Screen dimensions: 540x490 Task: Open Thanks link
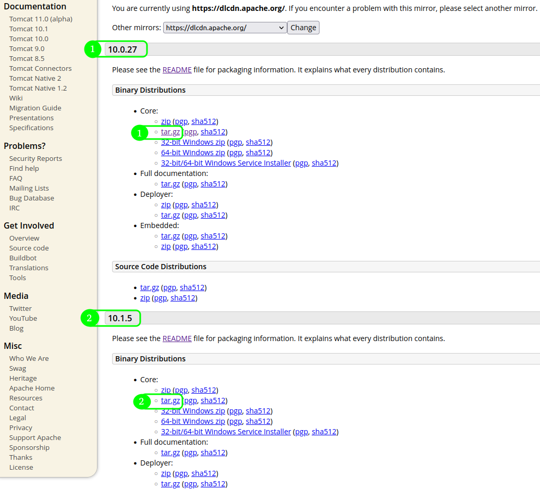point(21,458)
